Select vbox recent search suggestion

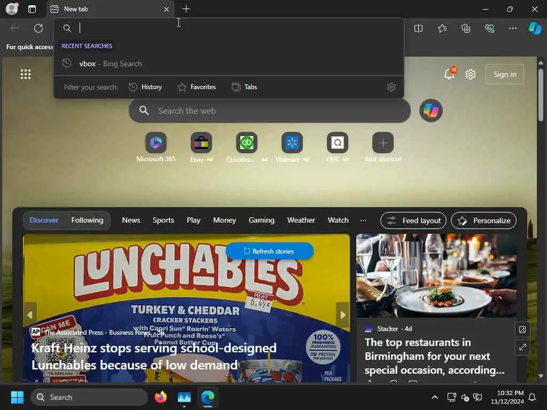229,64
